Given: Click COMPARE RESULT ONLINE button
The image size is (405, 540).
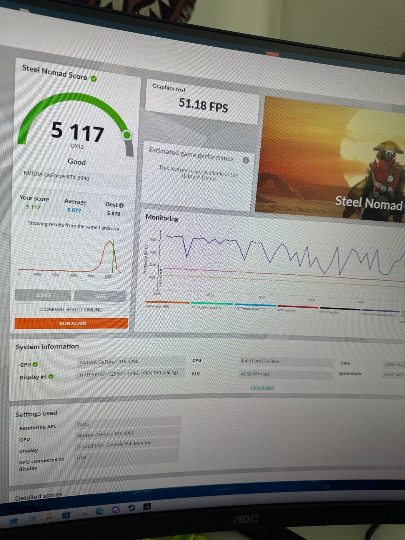Looking at the screenshot, I should click(x=72, y=310).
